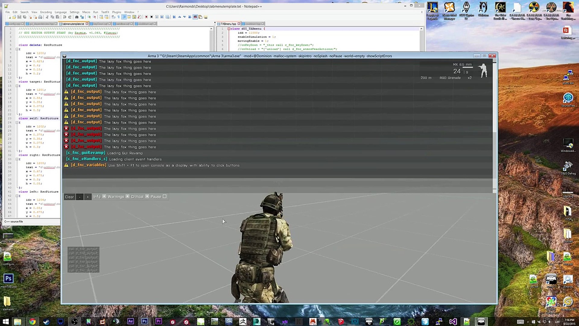Image resolution: width=579 pixels, height=326 pixels.
Task: Click the Find binoculars icon in Notepad++
Action: [77, 17]
